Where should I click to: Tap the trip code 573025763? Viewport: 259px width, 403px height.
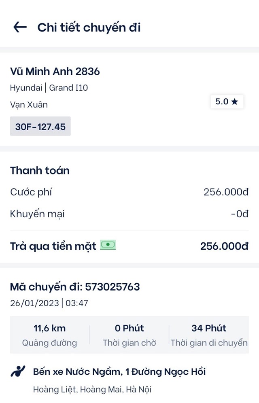click(112, 287)
